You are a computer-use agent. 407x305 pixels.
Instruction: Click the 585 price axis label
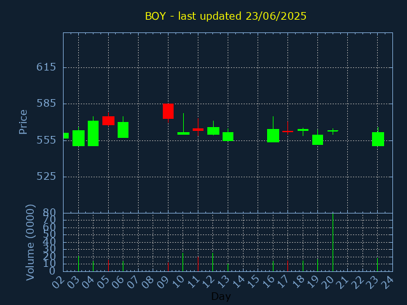pos(46,104)
